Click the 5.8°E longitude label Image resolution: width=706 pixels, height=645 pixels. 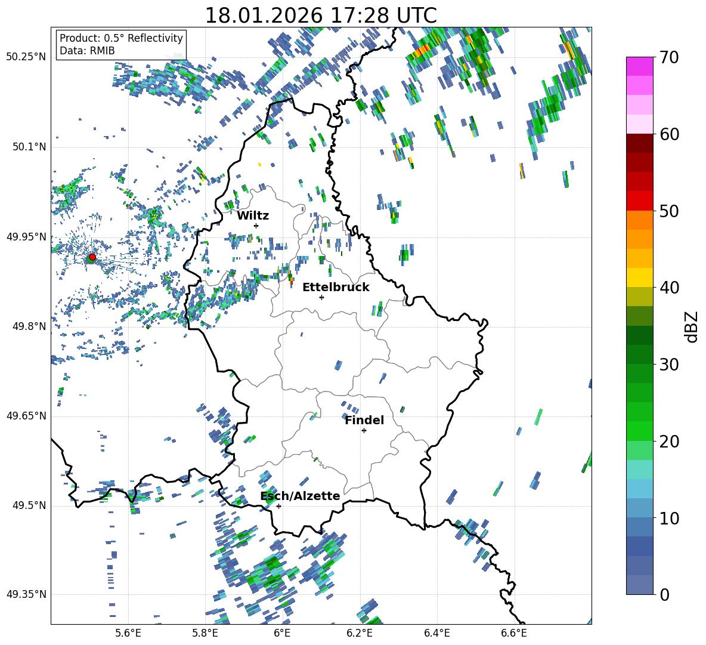(205, 633)
